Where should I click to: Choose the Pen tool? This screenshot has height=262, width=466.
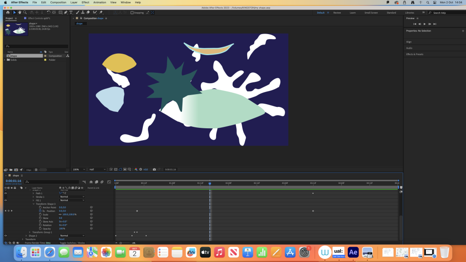pyautogui.click(x=66, y=12)
